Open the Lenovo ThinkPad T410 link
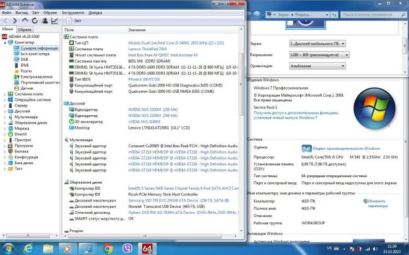 click(x=147, y=49)
